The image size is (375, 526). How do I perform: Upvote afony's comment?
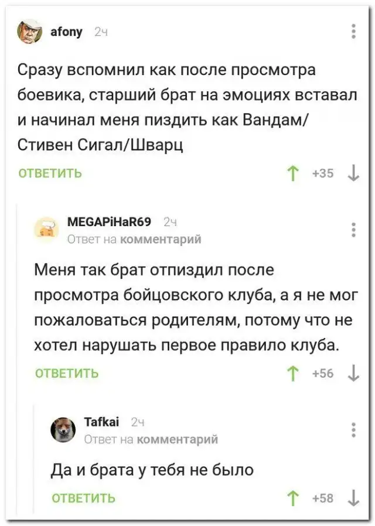coord(292,173)
